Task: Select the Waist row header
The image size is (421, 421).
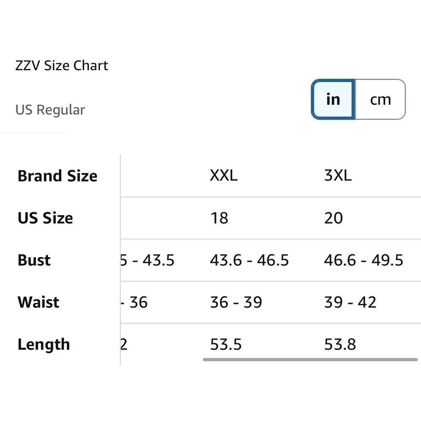Action: click(x=38, y=302)
